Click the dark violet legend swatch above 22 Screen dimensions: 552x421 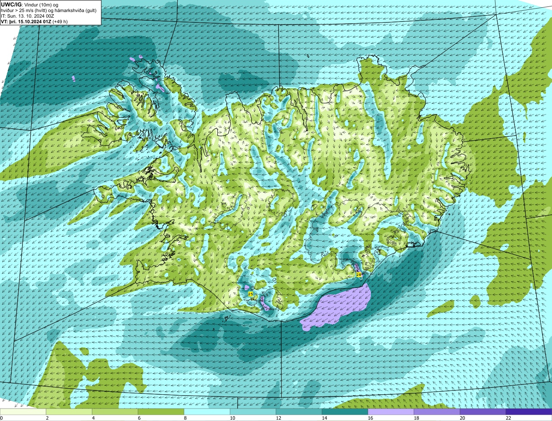point(529,412)
